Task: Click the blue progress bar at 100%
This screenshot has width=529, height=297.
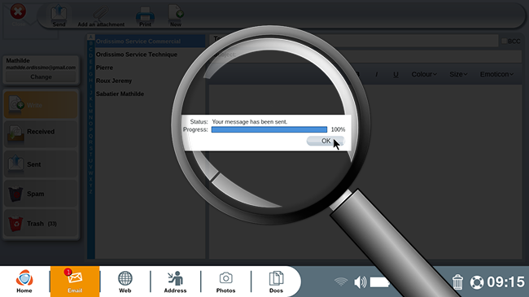Action: click(269, 129)
